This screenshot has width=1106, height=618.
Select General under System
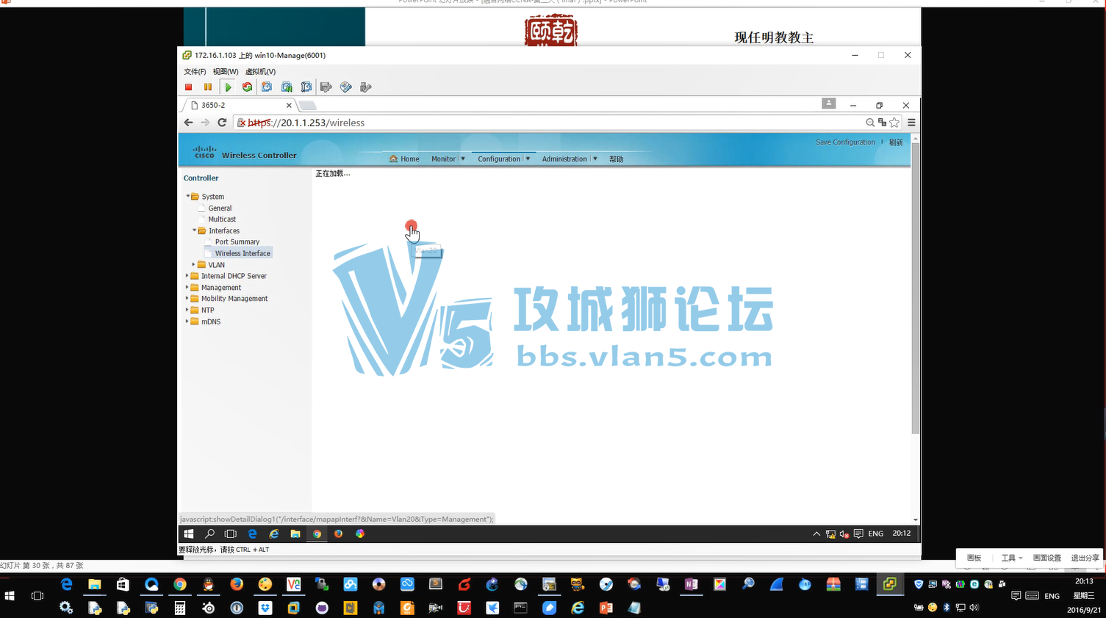[x=220, y=208]
